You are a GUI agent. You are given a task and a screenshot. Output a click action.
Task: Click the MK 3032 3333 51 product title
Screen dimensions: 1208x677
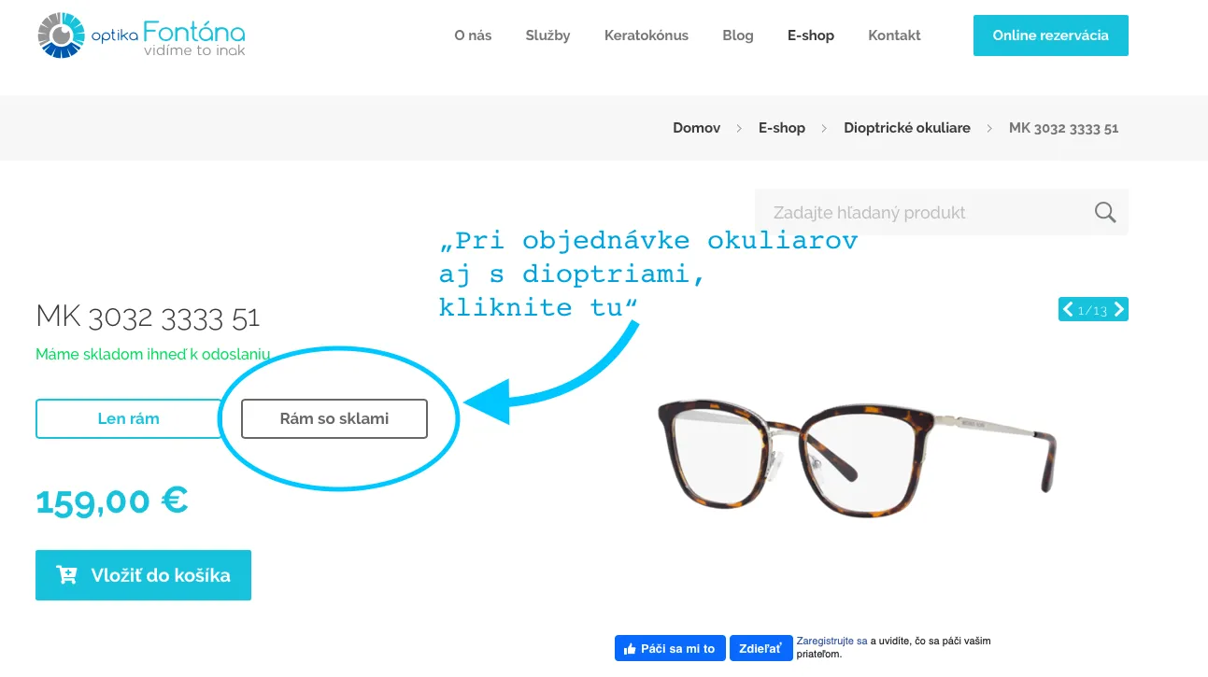coord(148,317)
